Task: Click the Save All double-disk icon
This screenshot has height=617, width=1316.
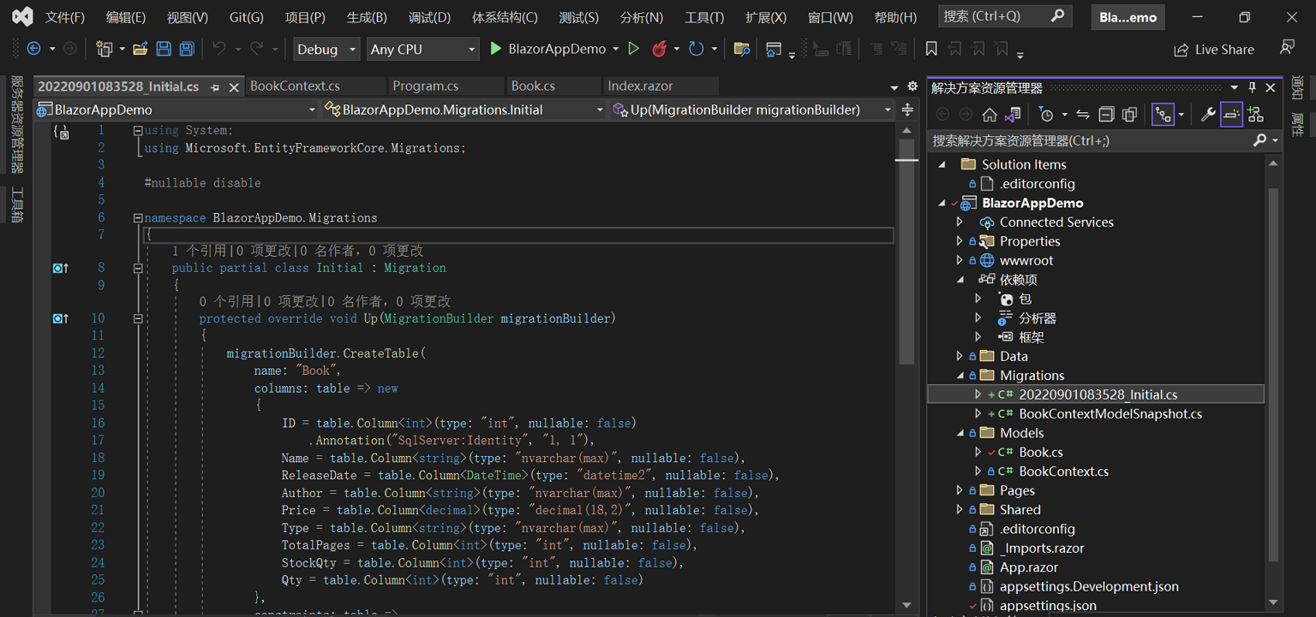Action: (x=186, y=50)
